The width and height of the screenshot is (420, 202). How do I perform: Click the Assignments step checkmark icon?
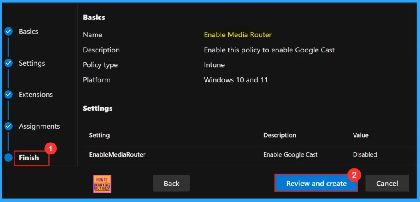pyautogui.click(x=8, y=126)
